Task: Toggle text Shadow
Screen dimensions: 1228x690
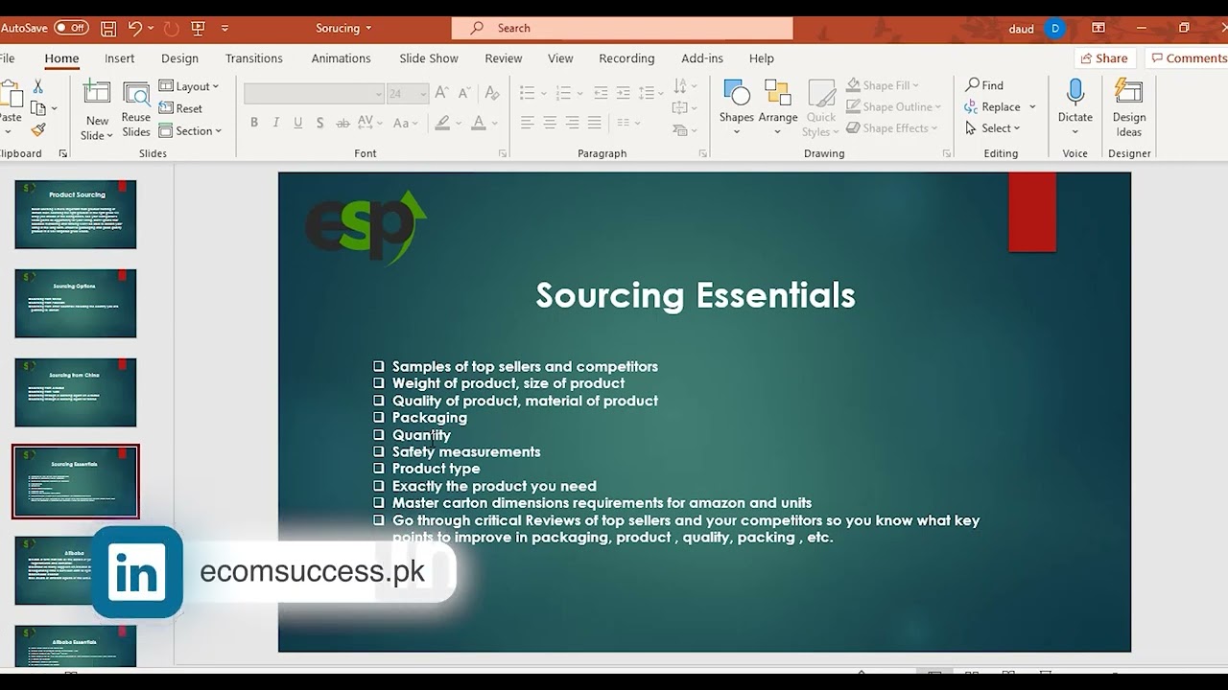Action: [320, 123]
